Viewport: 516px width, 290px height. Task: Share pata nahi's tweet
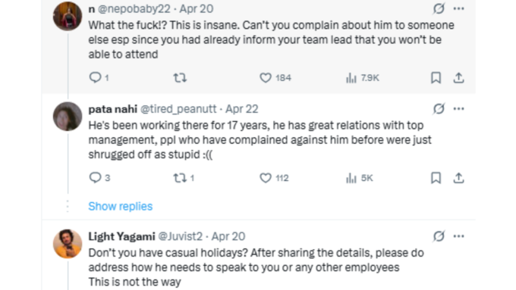coord(458,178)
